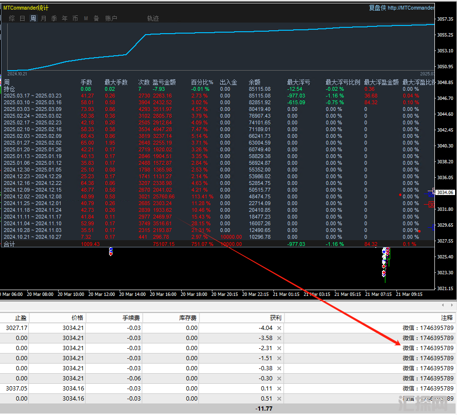Close the order with profit -0.38

point(279,368)
